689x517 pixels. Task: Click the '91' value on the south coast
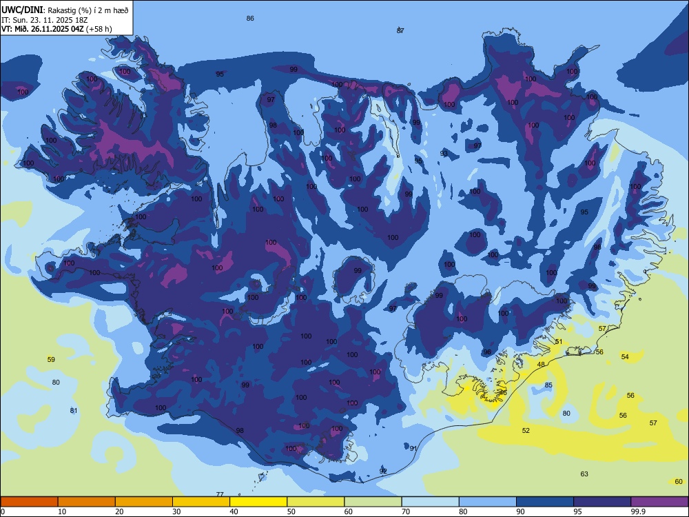click(x=413, y=448)
